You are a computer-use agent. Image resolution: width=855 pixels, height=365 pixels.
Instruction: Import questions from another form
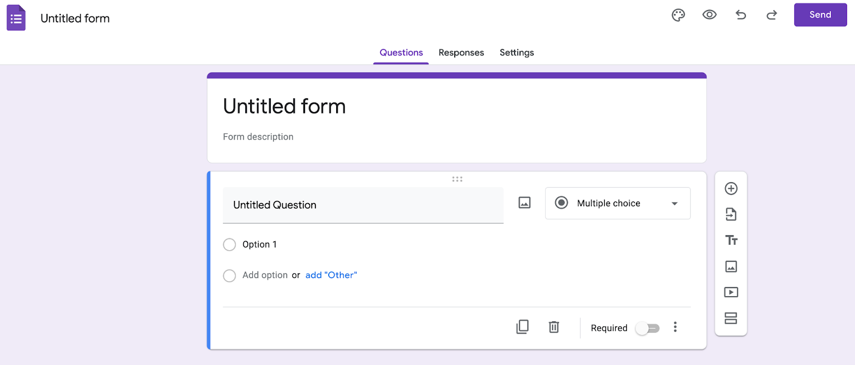pyautogui.click(x=731, y=214)
